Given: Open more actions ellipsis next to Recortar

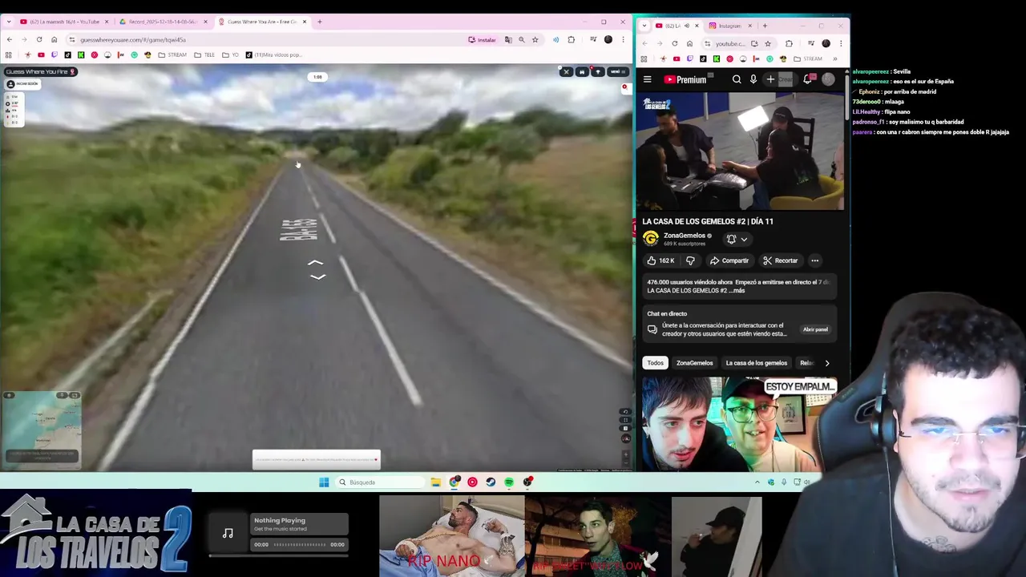Looking at the screenshot, I should [x=814, y=260].
